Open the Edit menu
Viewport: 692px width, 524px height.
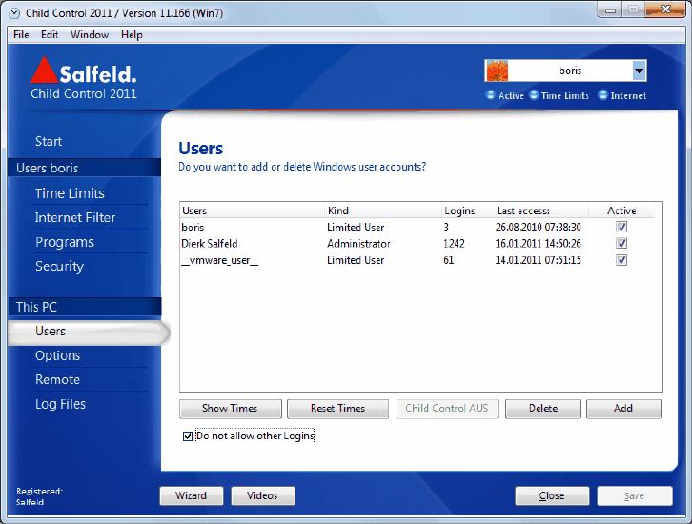click(50, 34)
